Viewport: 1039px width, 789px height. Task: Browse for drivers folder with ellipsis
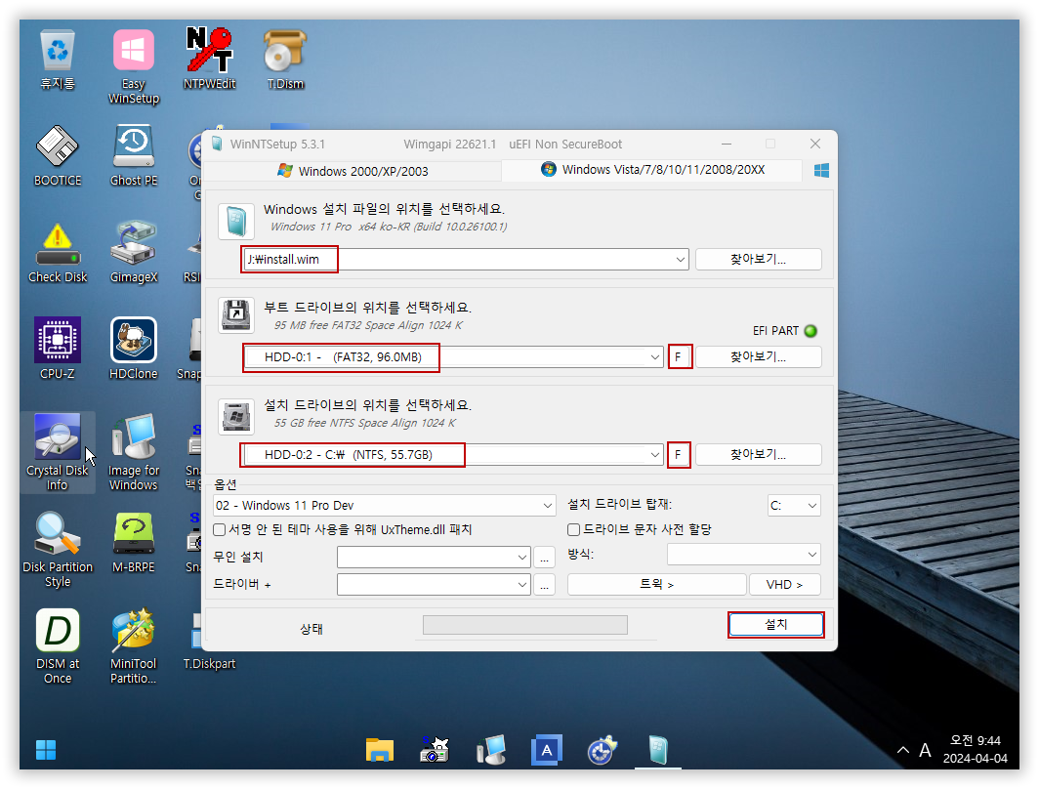(544, 585)
